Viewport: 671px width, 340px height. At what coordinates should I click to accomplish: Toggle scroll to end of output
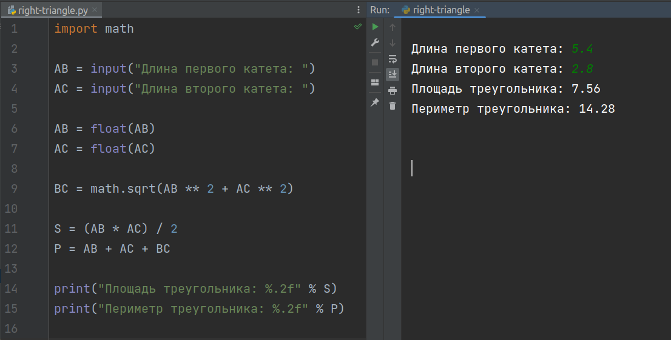[x=393, y=75]
